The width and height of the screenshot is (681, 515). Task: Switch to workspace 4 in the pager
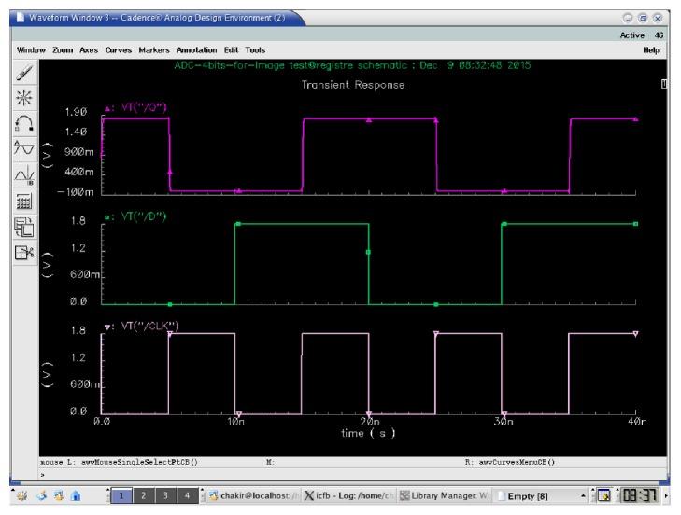[188, 495]
